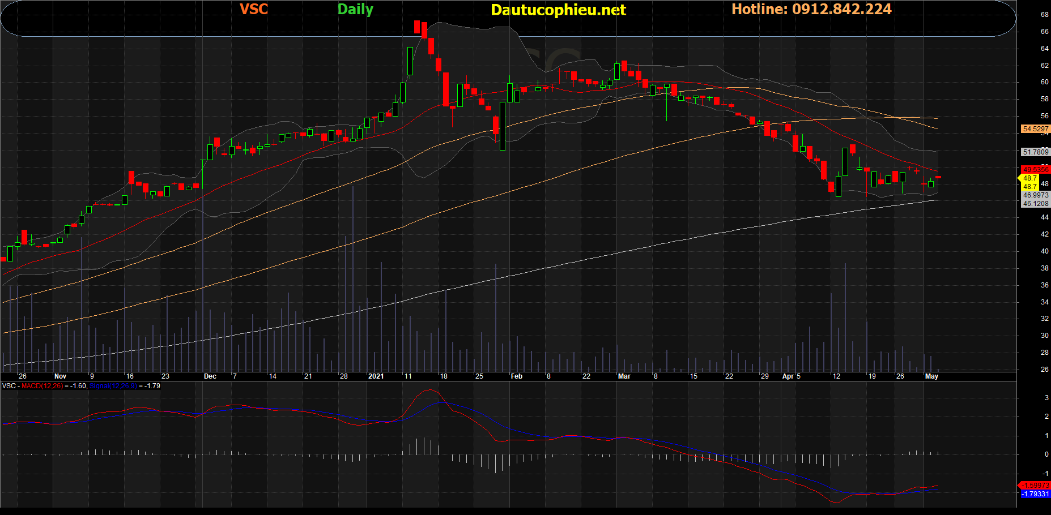The height and width of the screenshot is (515, 1051).
Task: Click the 34 price axis label
Action: click(1045, 302)
